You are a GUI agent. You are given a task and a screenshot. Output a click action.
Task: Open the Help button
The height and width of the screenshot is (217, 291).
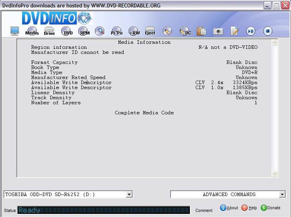click(249, 208)
